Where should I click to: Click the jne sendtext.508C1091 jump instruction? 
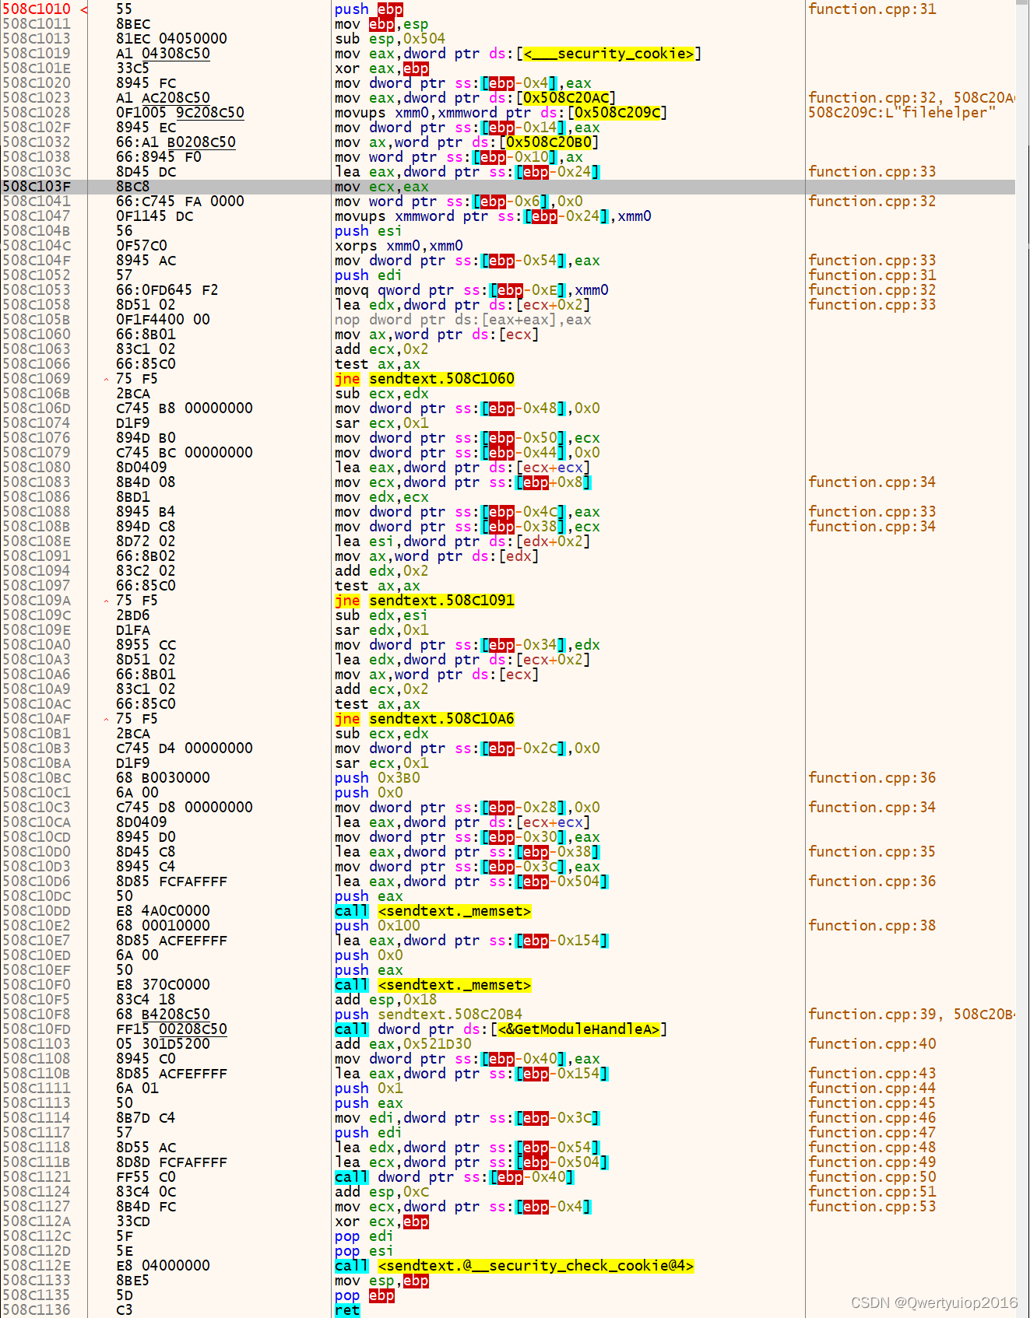pos(424,601)
